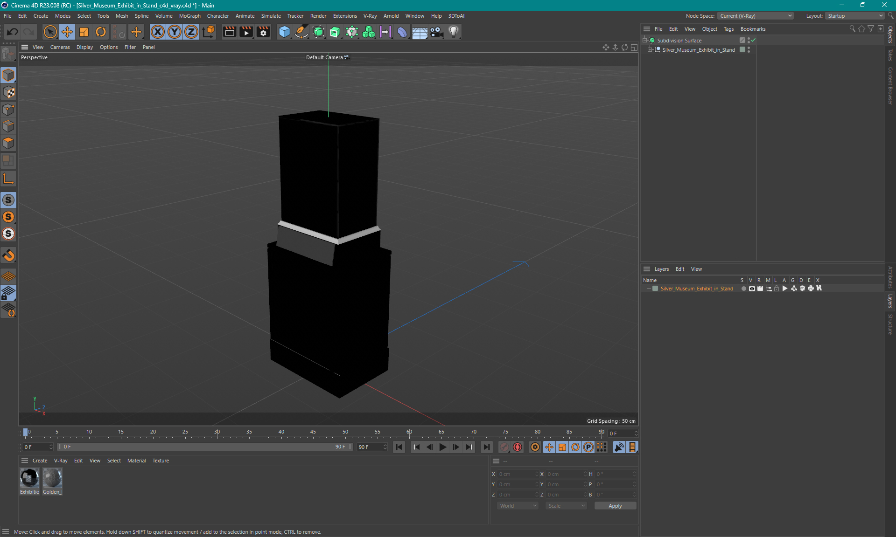Click timeline marker at frame 30
The height and width of the screenshot is (537, 896).
[217, 432]
